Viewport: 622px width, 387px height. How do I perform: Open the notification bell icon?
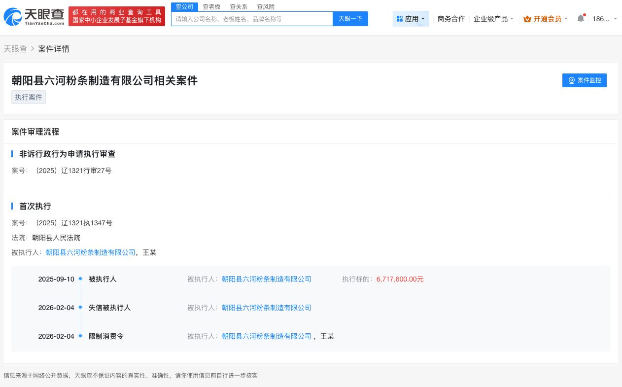click(580, 18)
